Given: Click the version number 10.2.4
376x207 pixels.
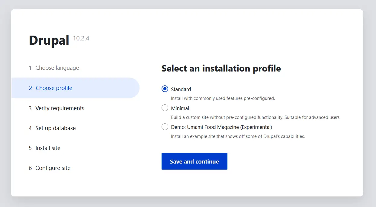Looking at the screenshot, I should point(81,38).
